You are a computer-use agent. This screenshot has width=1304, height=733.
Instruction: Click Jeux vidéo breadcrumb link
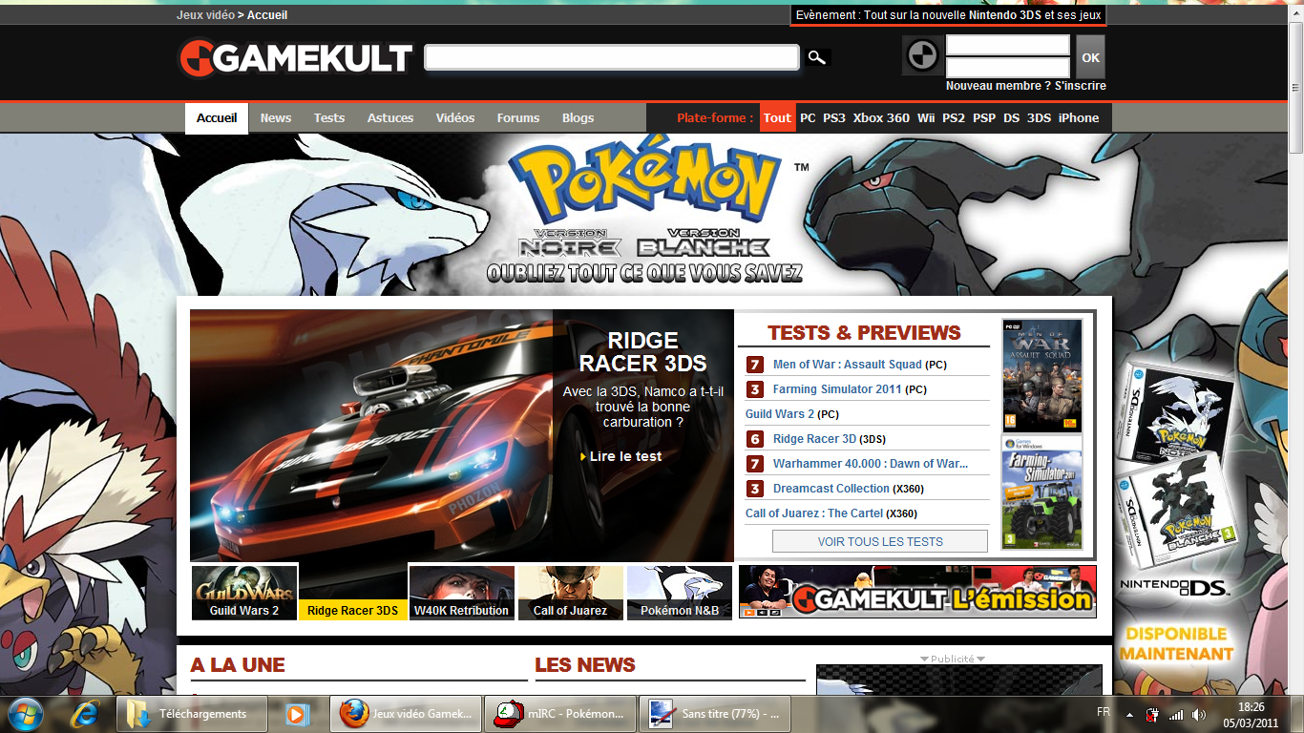pos(205,15)
